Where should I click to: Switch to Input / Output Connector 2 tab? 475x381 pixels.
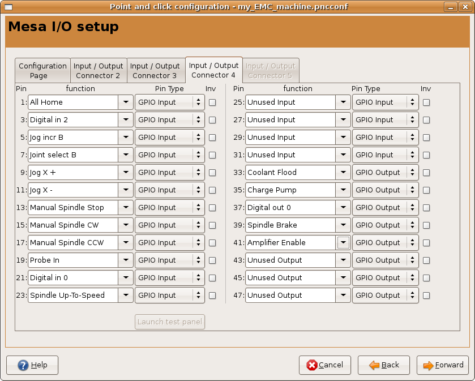pos(99,71)
